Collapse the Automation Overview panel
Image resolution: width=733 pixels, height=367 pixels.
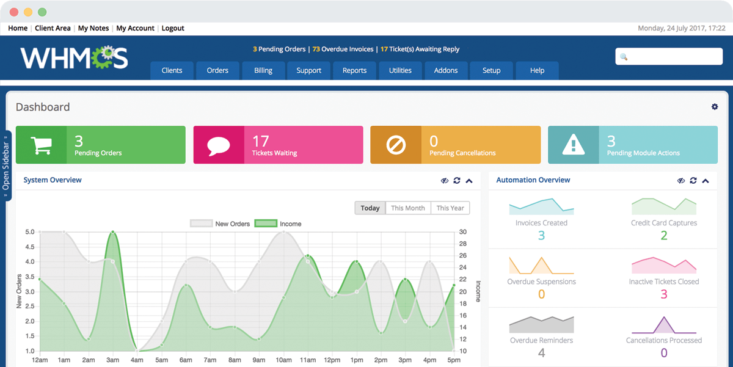tap(706, 181)
